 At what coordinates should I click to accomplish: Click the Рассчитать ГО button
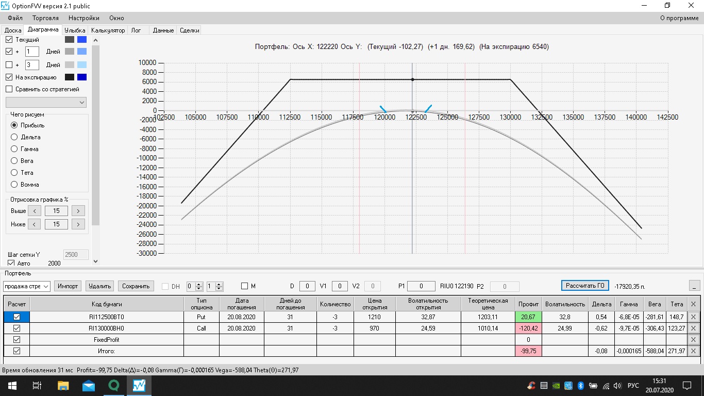pyautogui.click(x=585, y=286)
